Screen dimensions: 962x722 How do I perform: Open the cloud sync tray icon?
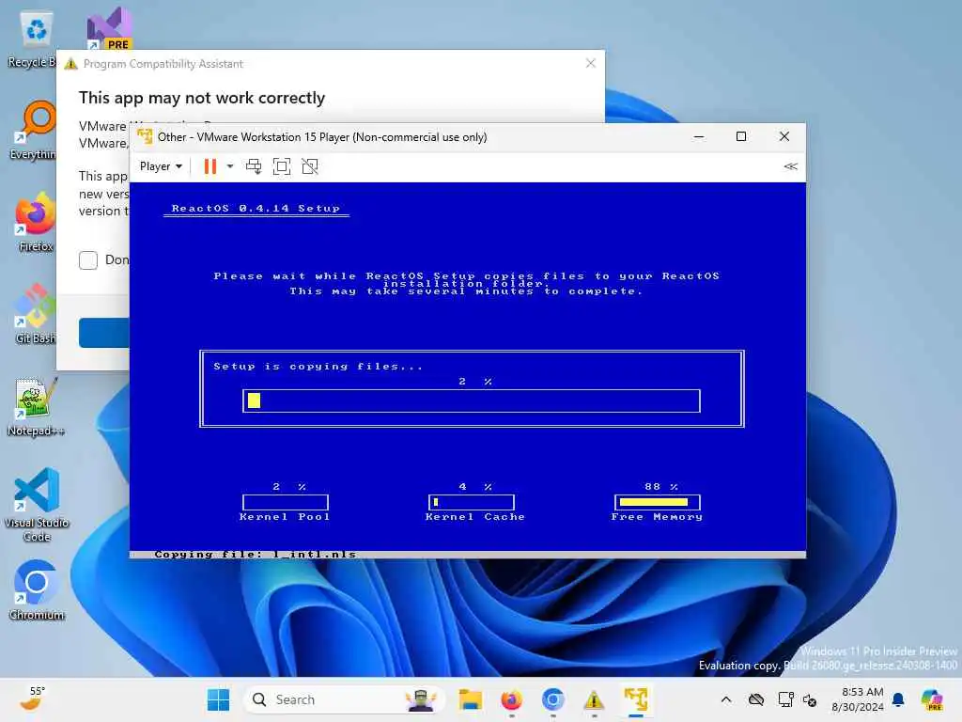(756, 699)
